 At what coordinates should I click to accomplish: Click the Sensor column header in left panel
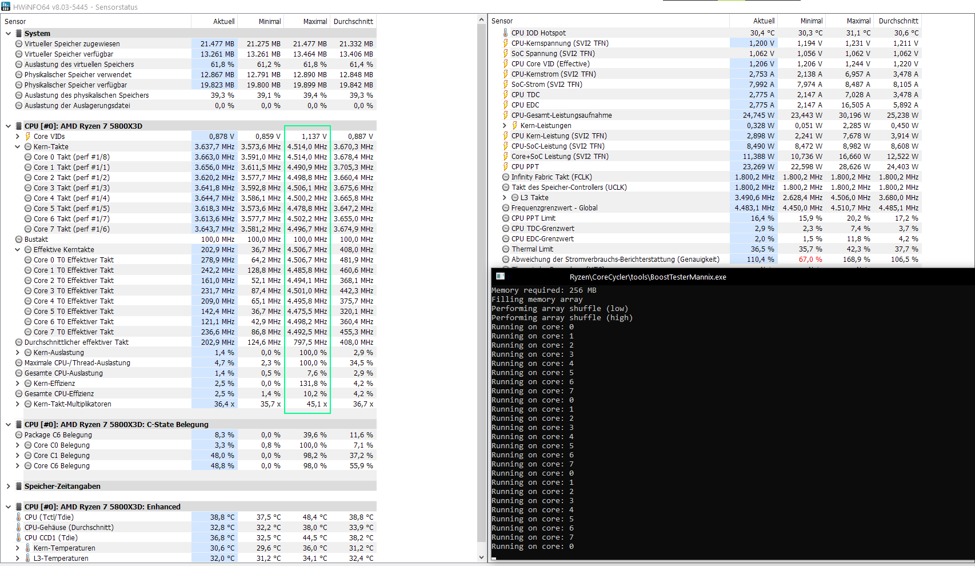tap(96, 21)
